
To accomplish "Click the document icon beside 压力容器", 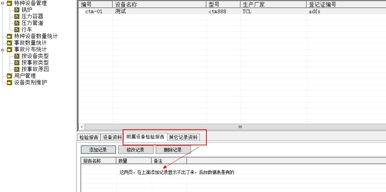I will pyautogui.click(x=17, y=17).
